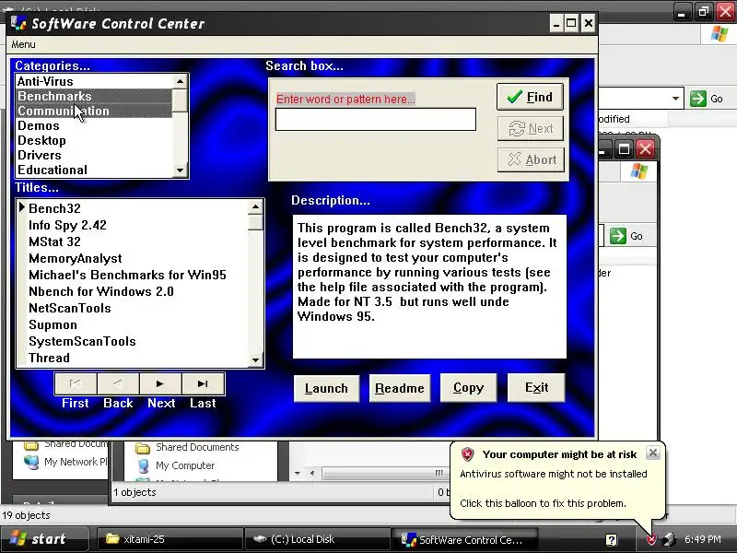The width and height of the screenshot is (737, 553).
Task: Click the titles list scrollbar thumb
Action: click(x=255, y=222)
